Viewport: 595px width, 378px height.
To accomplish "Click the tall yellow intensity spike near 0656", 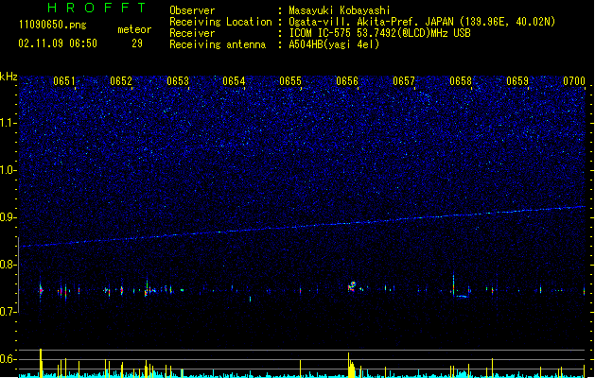I will point(351,366).
